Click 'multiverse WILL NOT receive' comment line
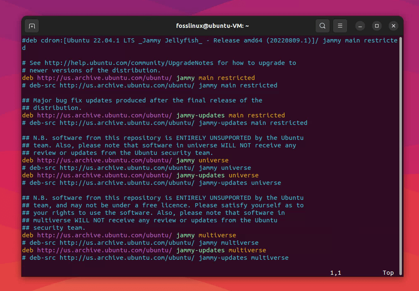Image resolution: width=419 pixels, height=291 pixels. 150,220
